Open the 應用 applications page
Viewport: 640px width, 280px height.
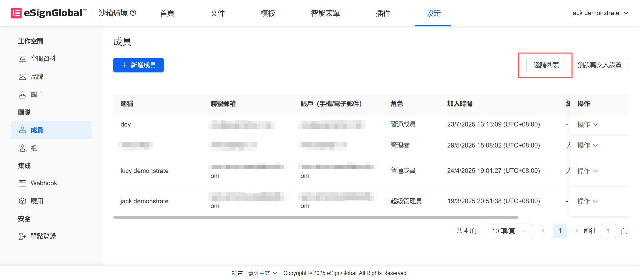[x=37, y=201]
